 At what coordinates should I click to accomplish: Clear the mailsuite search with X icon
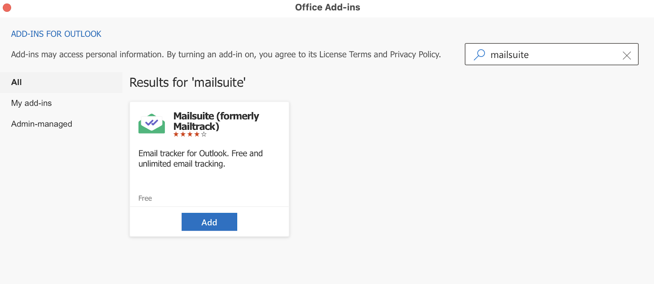(x=627, y=55)
